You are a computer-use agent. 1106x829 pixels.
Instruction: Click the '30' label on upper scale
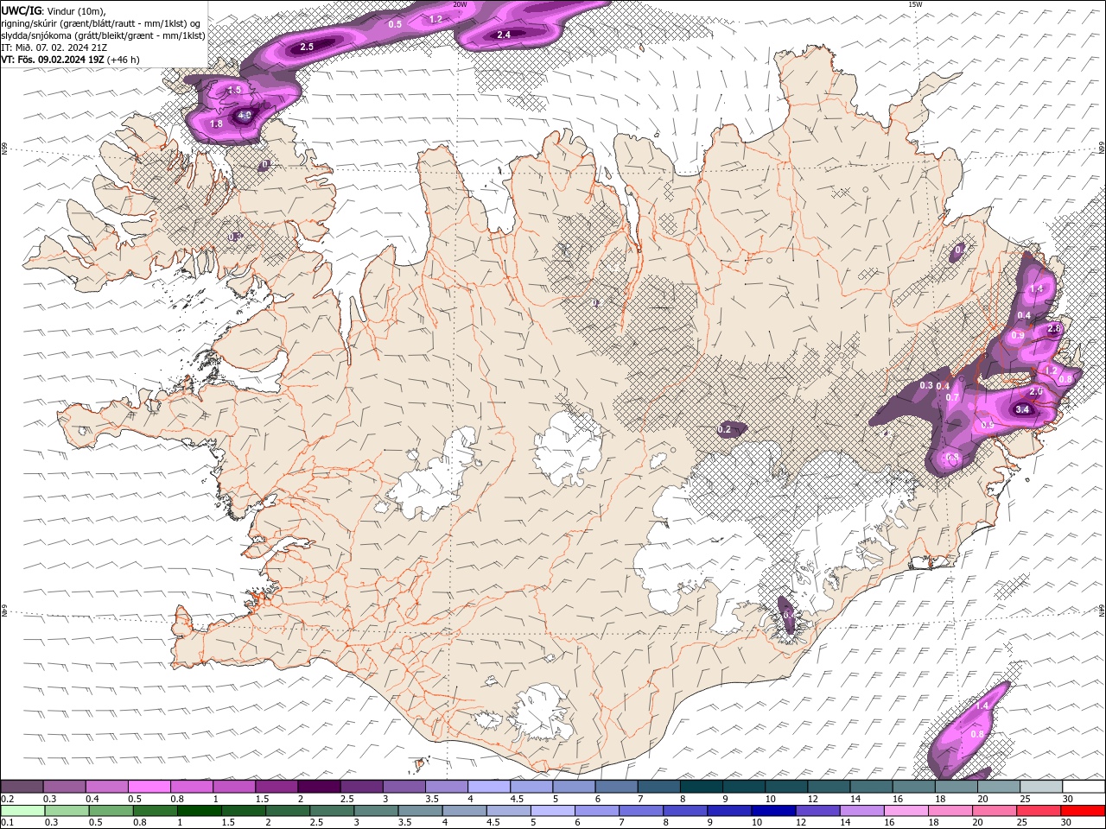tap(1069, 799)
